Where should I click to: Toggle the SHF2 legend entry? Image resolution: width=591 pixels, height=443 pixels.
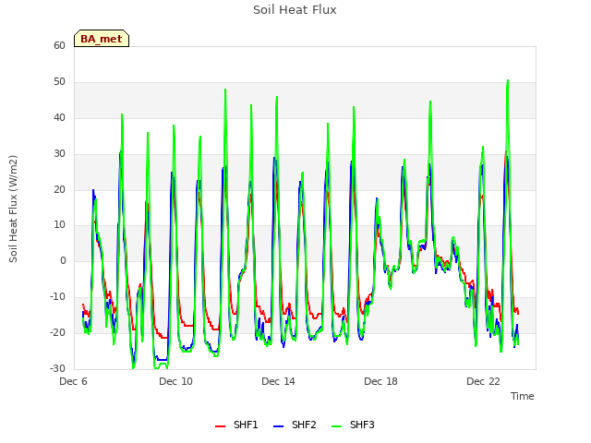pyautogui.click(x=295, y=425)
